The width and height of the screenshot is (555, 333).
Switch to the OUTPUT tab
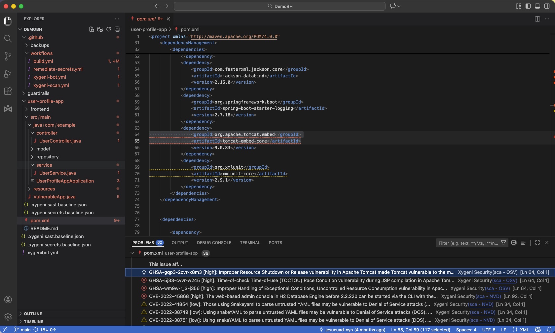click(180, 243)
